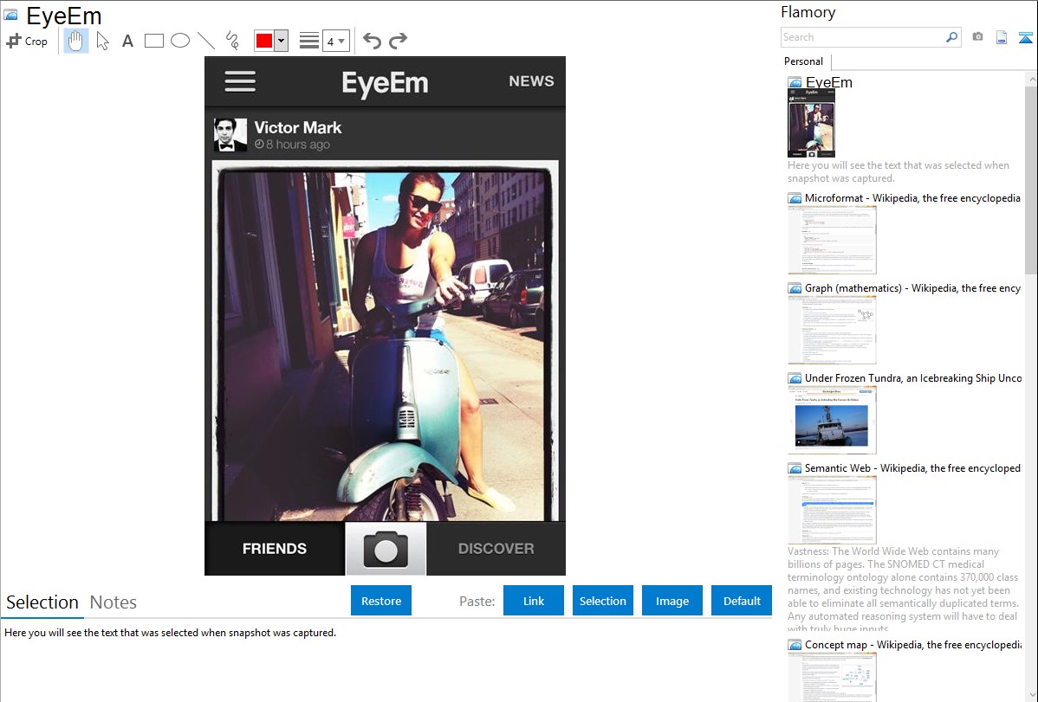Image resolution: width=1038 pixels, height=702 pixels.
Task: Choose the text annotation tool
Action: click(x=127, y=41)
